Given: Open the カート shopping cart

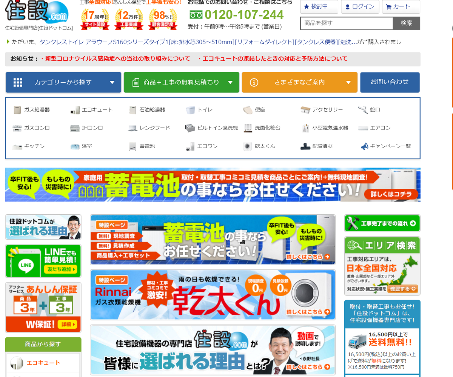Looking at the screenshot, I should (401, 7).
